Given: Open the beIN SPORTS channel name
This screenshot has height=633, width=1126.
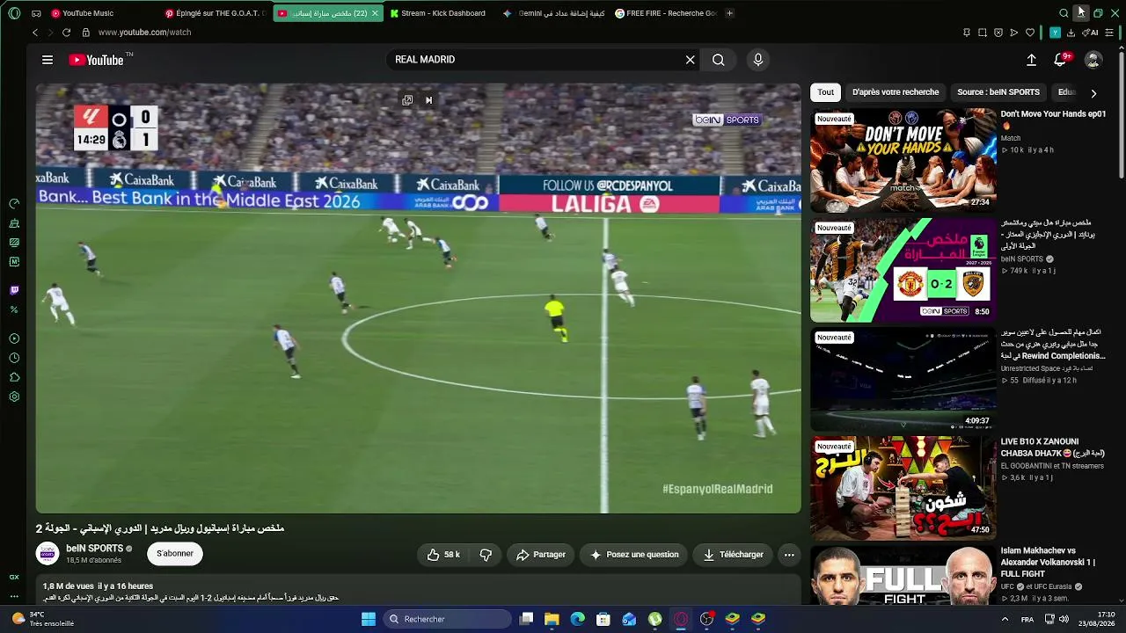Looking at the screenshot, I should (94, 549).
